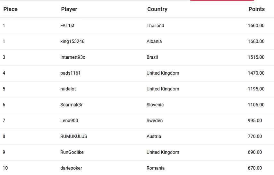Click the Thailand country cell
Screen dimensions: 274x175
pyautogui.click(x=155, y=26)
